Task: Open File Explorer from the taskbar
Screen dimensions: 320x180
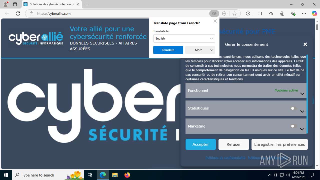Action: (115, 175)
